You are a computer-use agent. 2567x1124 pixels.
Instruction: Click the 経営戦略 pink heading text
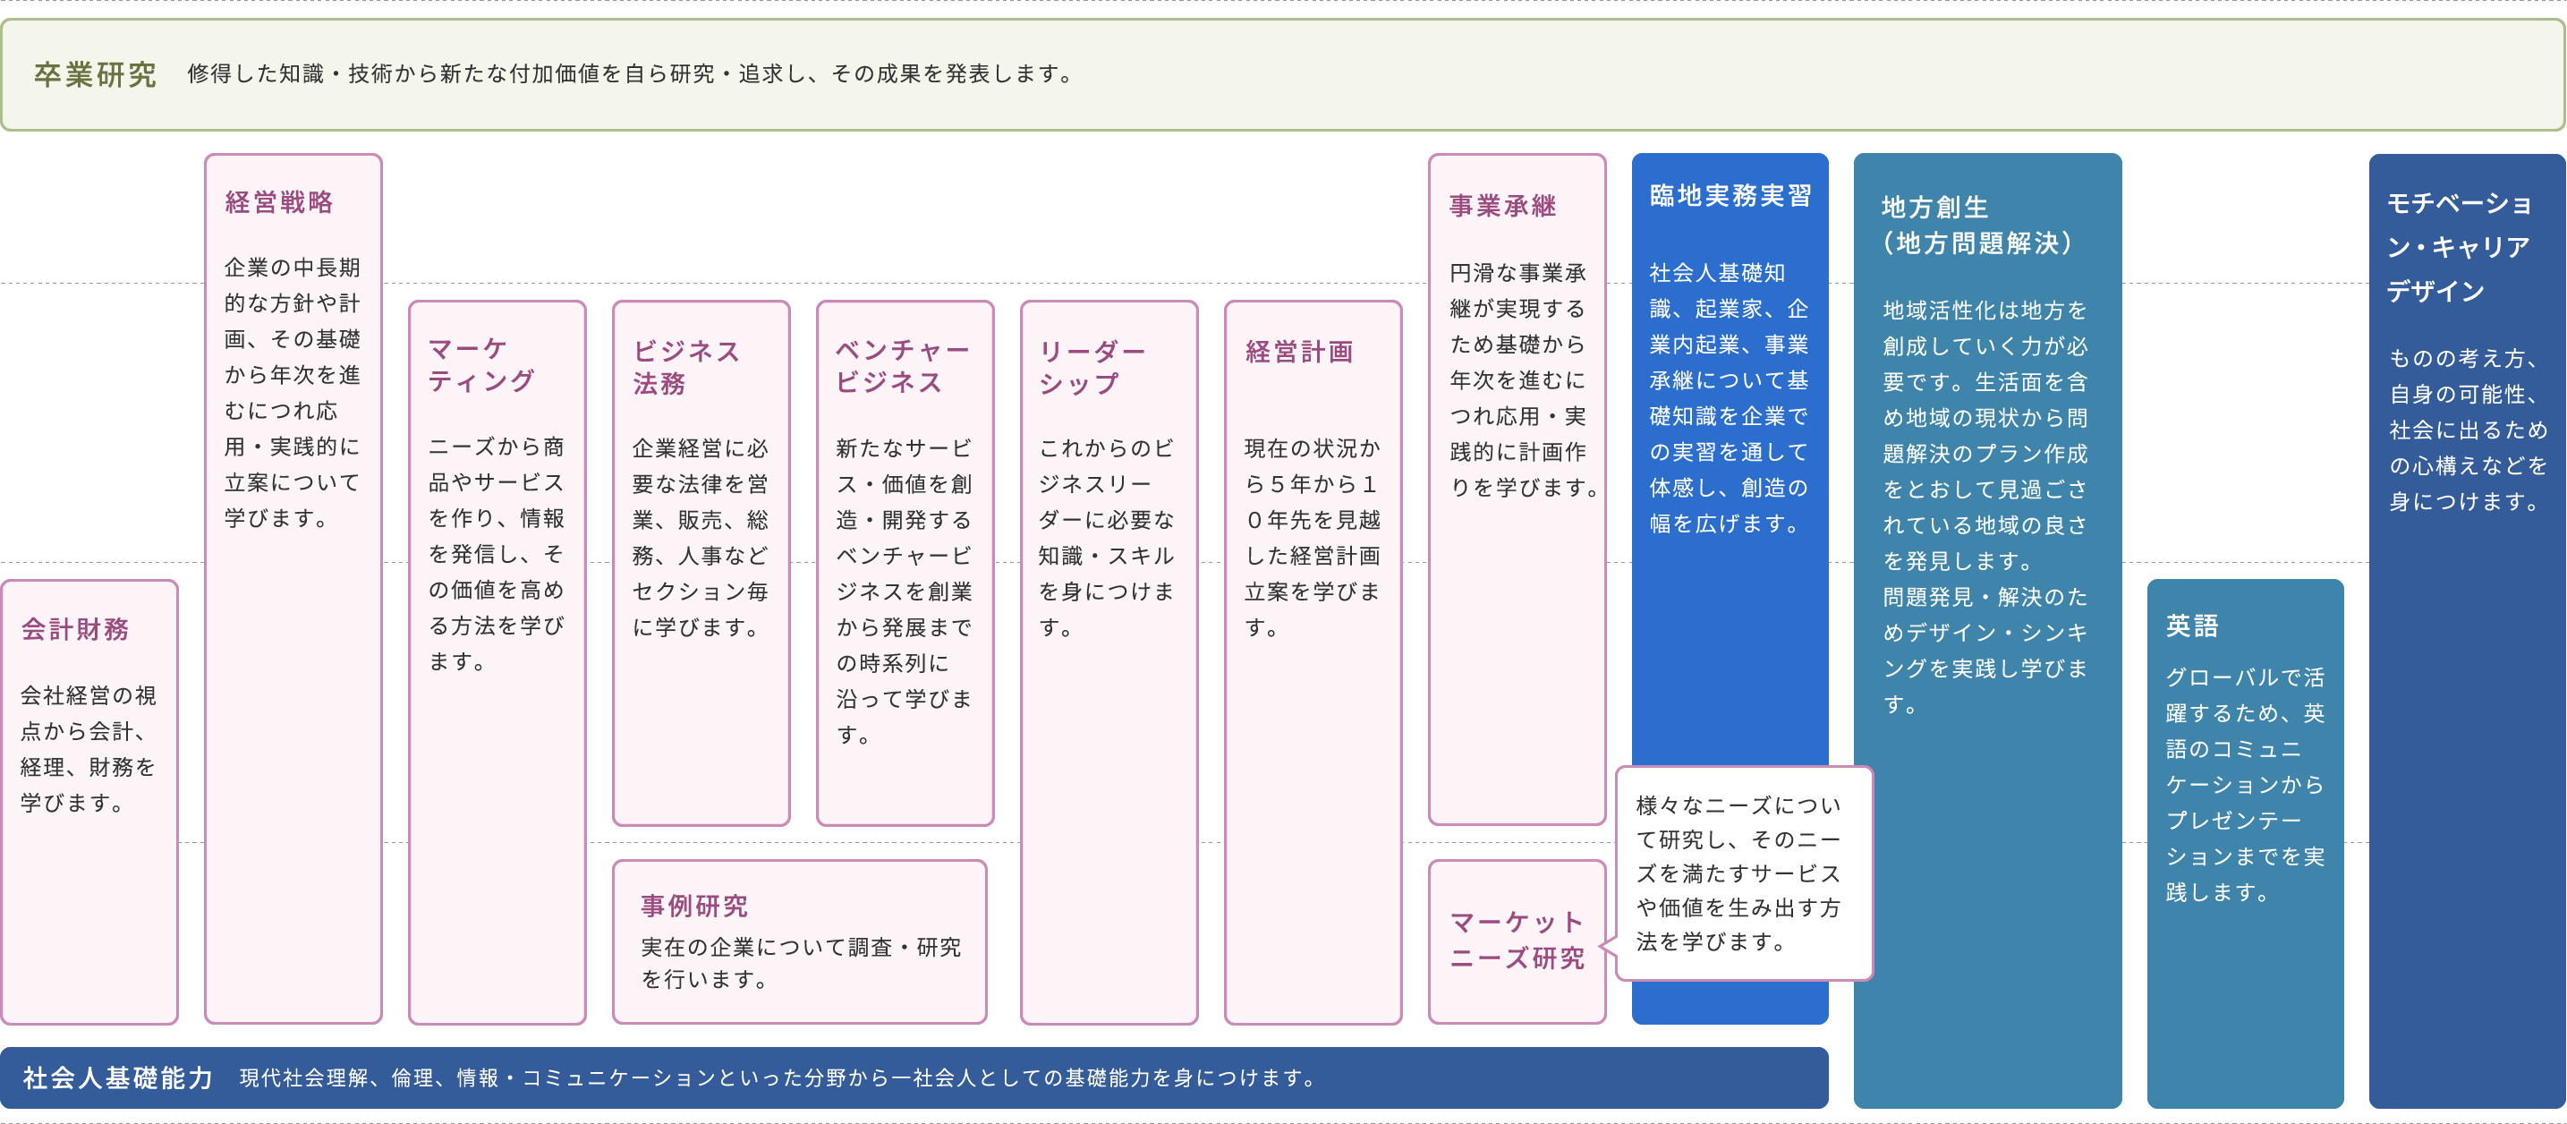[x=279, y=202]
